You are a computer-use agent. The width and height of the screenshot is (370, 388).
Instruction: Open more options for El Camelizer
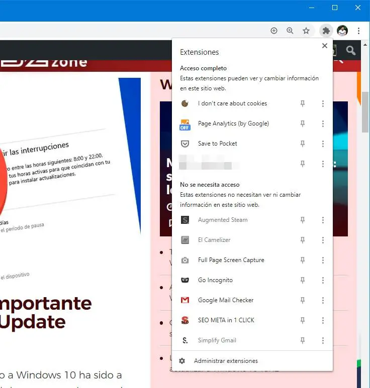(x=323, y=240)
